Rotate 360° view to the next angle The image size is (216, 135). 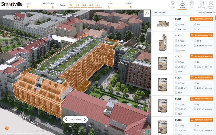85,120
